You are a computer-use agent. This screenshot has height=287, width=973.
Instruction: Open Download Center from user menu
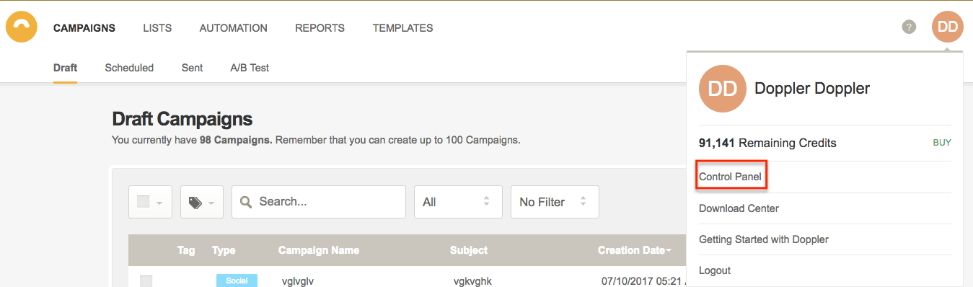pos(739,208)
